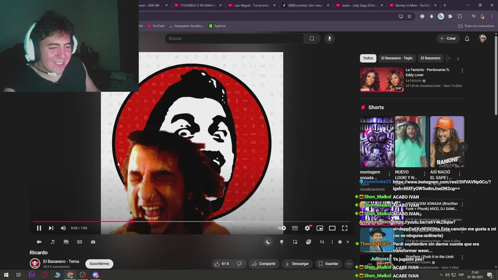Viewport: 498px width, 280px height.
Task: Click the Descargar download button
Action: pos(297,264)
